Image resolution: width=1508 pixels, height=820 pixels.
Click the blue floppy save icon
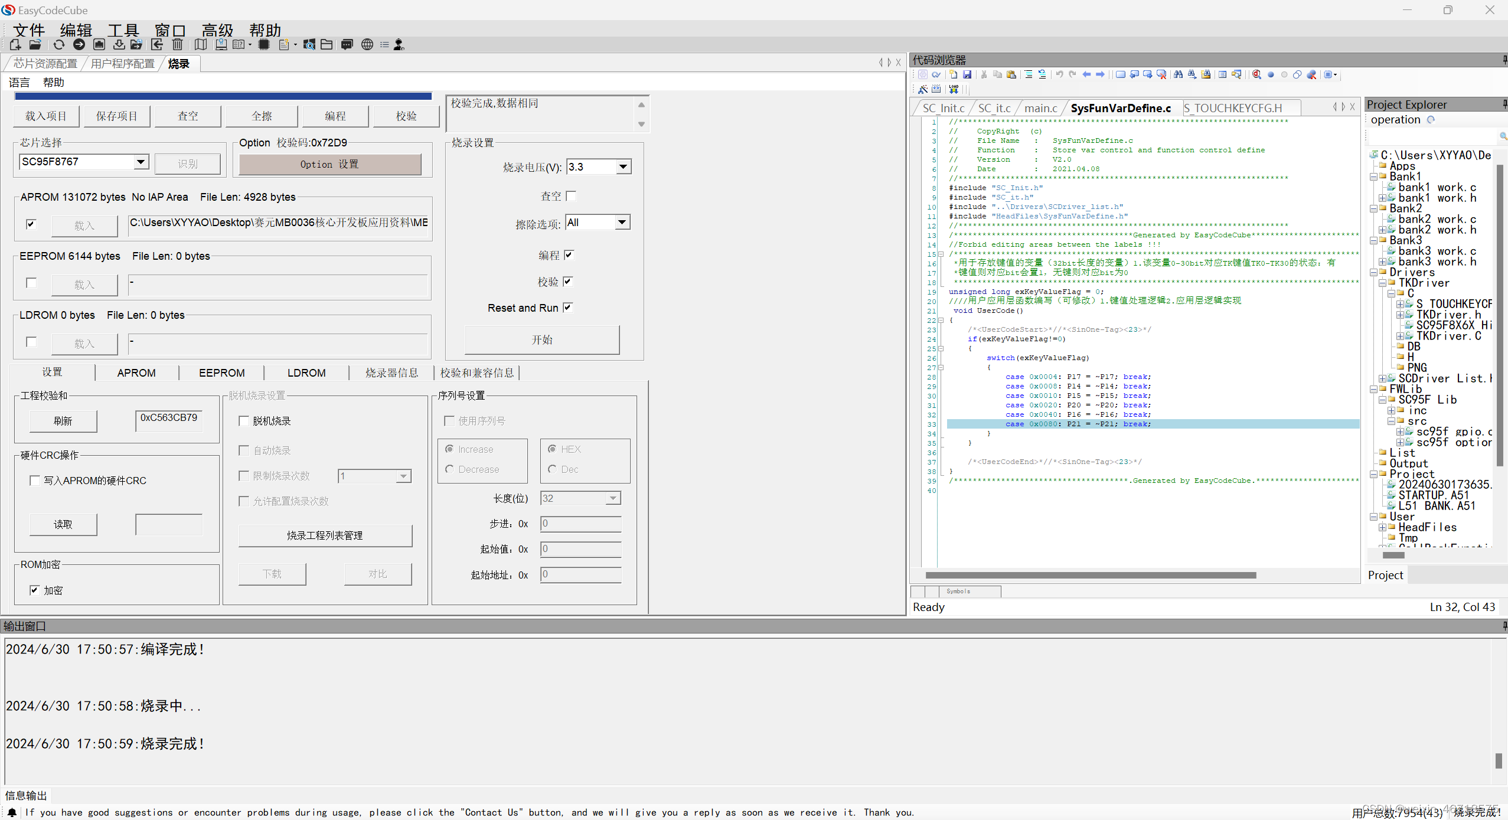click(x=967, y=74)
